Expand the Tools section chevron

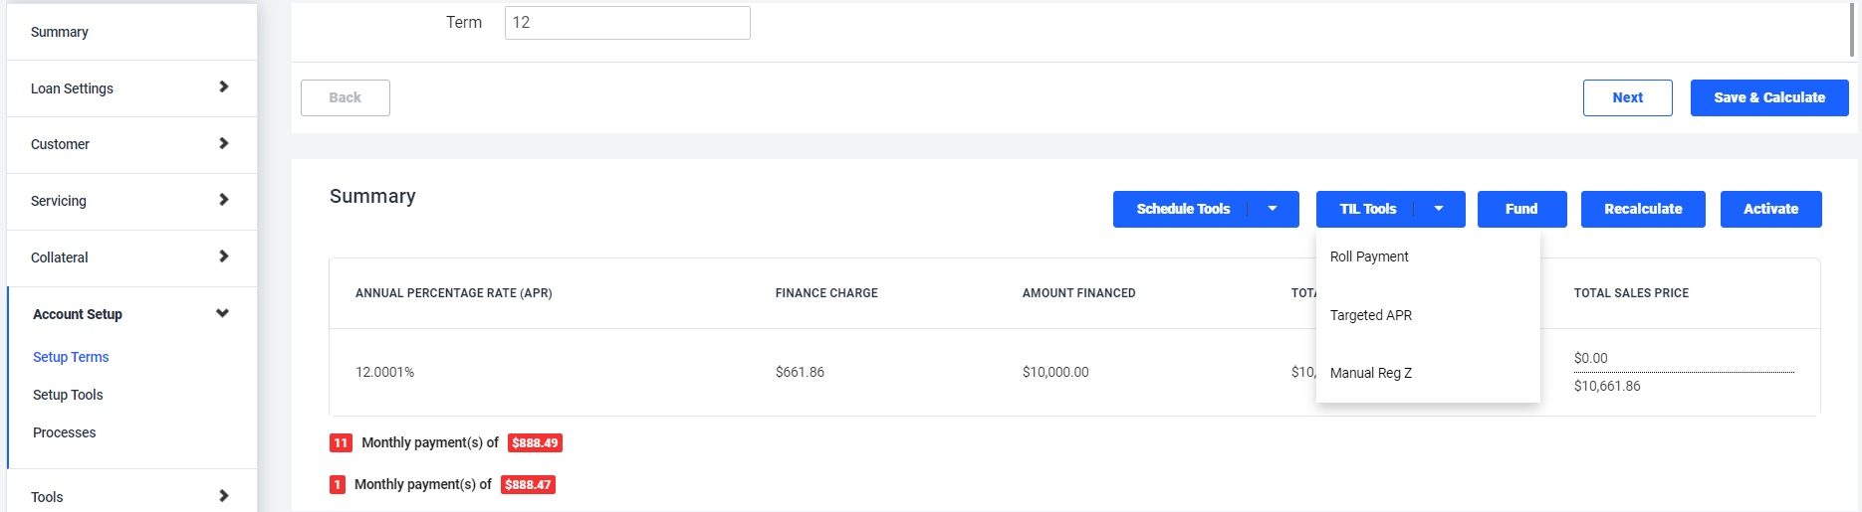(223, 496)
